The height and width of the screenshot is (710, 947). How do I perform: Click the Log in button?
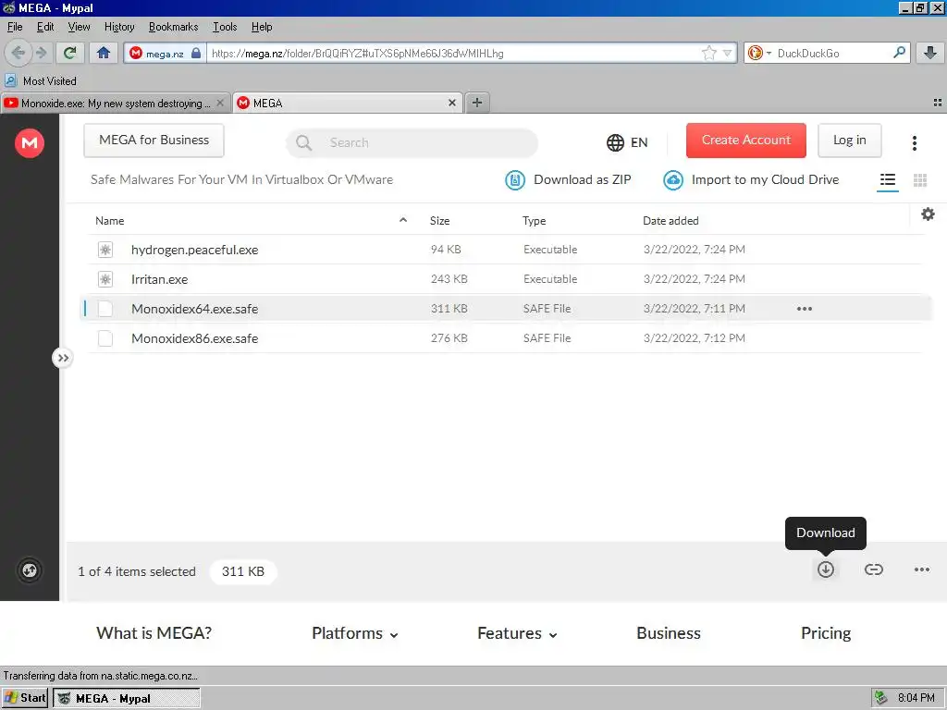849,141
